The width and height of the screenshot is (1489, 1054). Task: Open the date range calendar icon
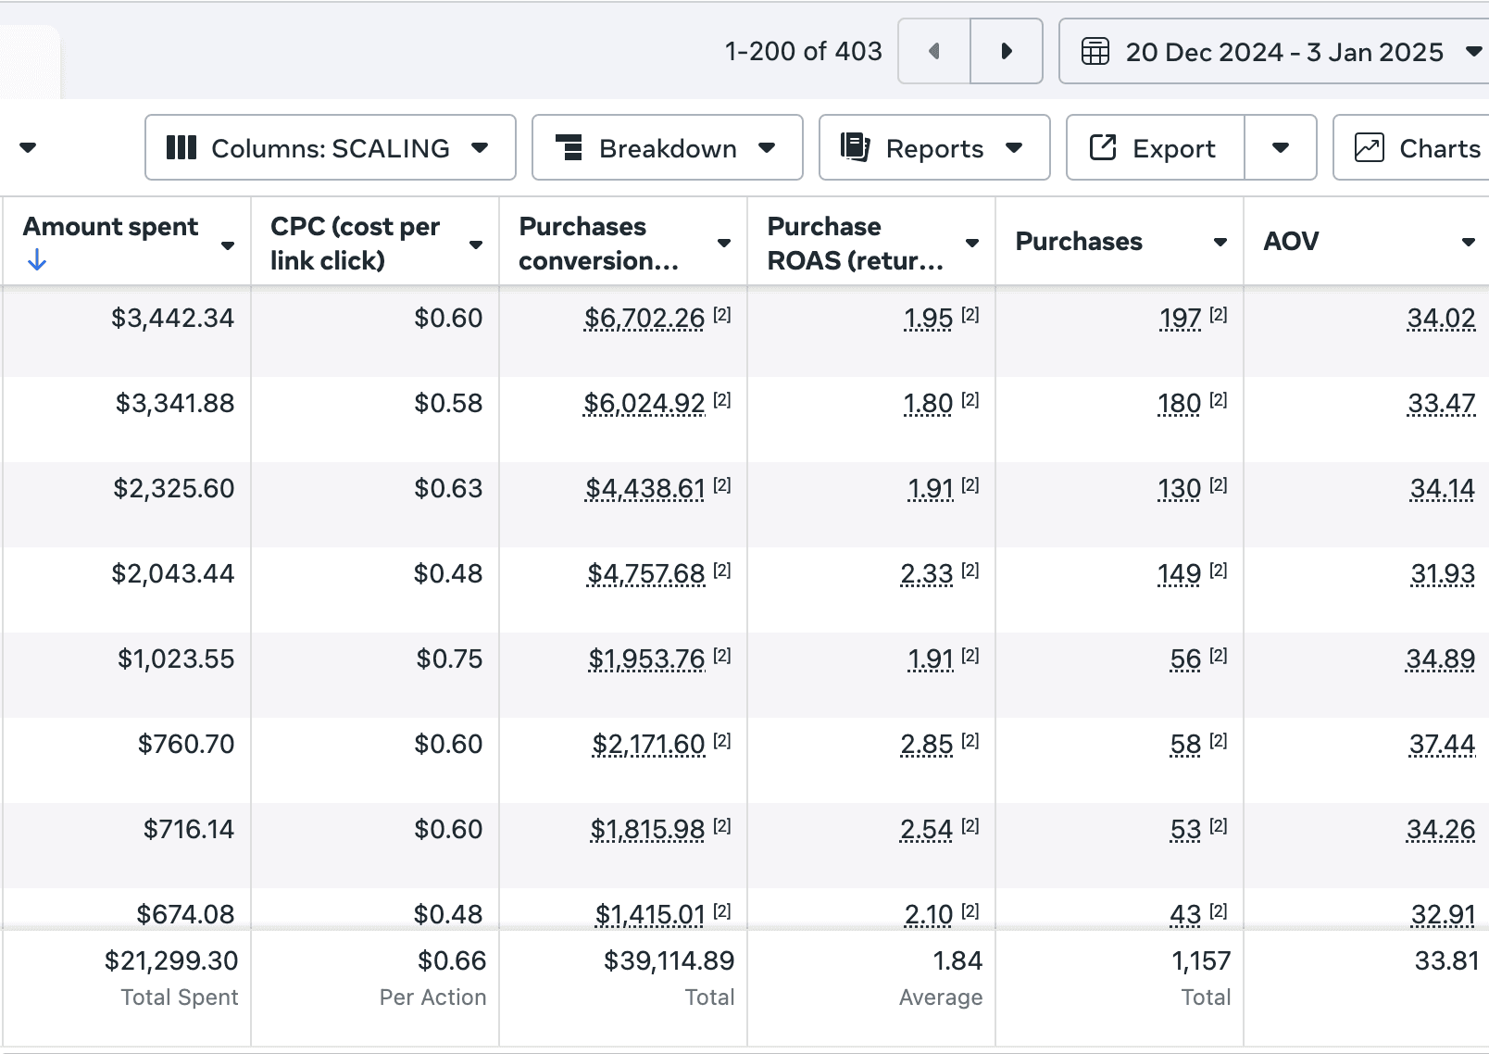point(1095,51)
